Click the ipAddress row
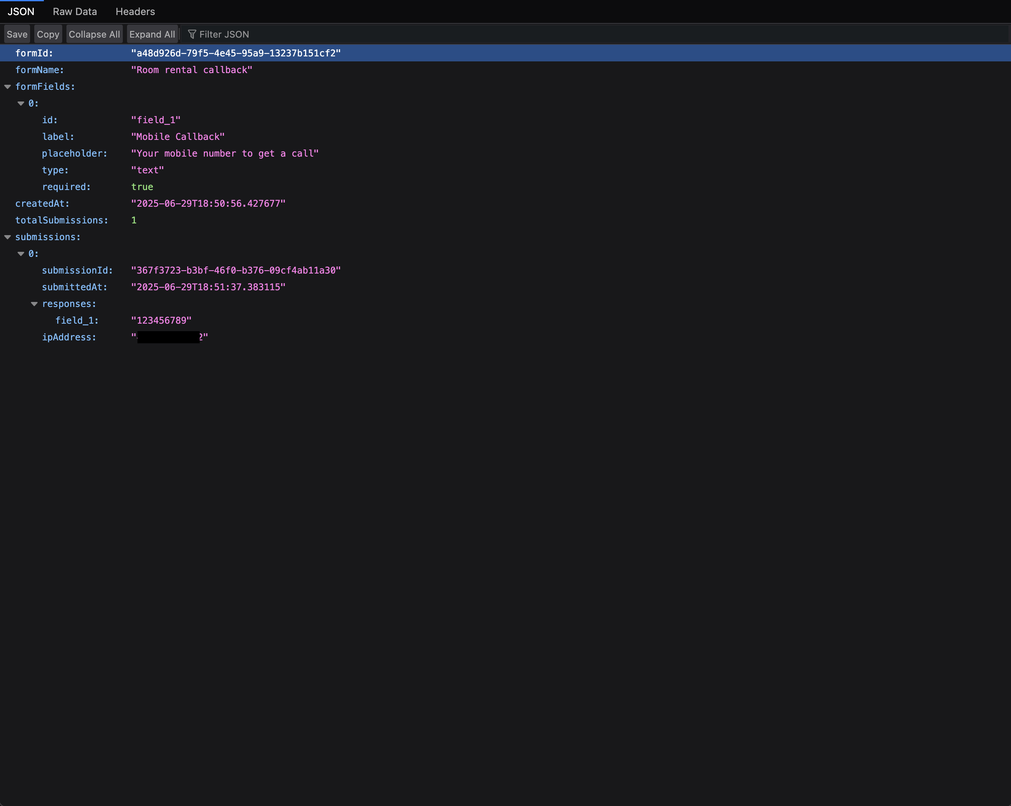This screenshot has width=1011, height=806. (x=69, y=337)
